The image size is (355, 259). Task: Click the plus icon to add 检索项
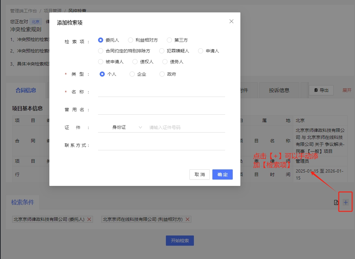[346, 202]
